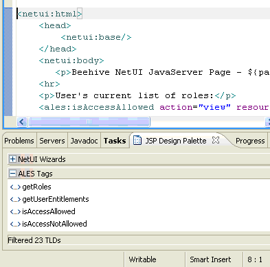
Task: Switch to the Servers tab
Action: 52,141
